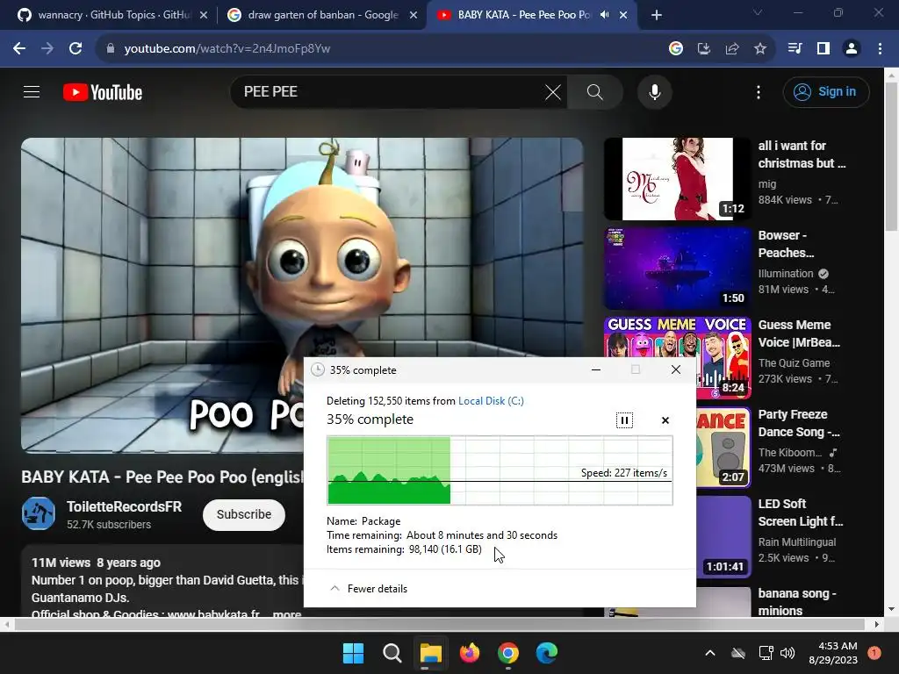Screen dimensions: 899x674
Task: Open Chrome's three-dot menu
Action: 880,49
